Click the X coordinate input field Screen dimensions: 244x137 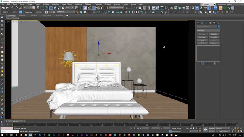click(x=145, y=129)
